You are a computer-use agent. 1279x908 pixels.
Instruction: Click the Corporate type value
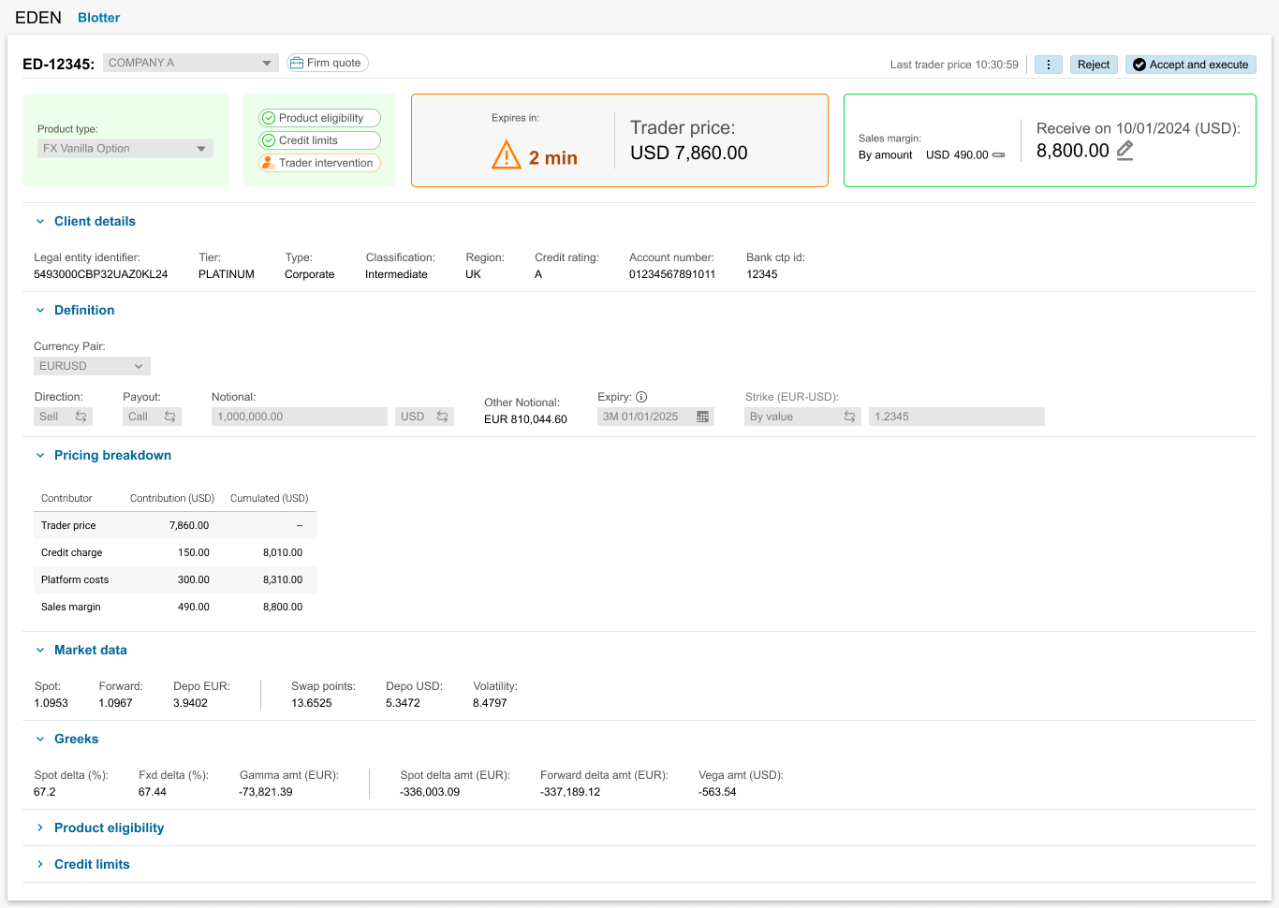pyautogui.click(x=310, y=274)
